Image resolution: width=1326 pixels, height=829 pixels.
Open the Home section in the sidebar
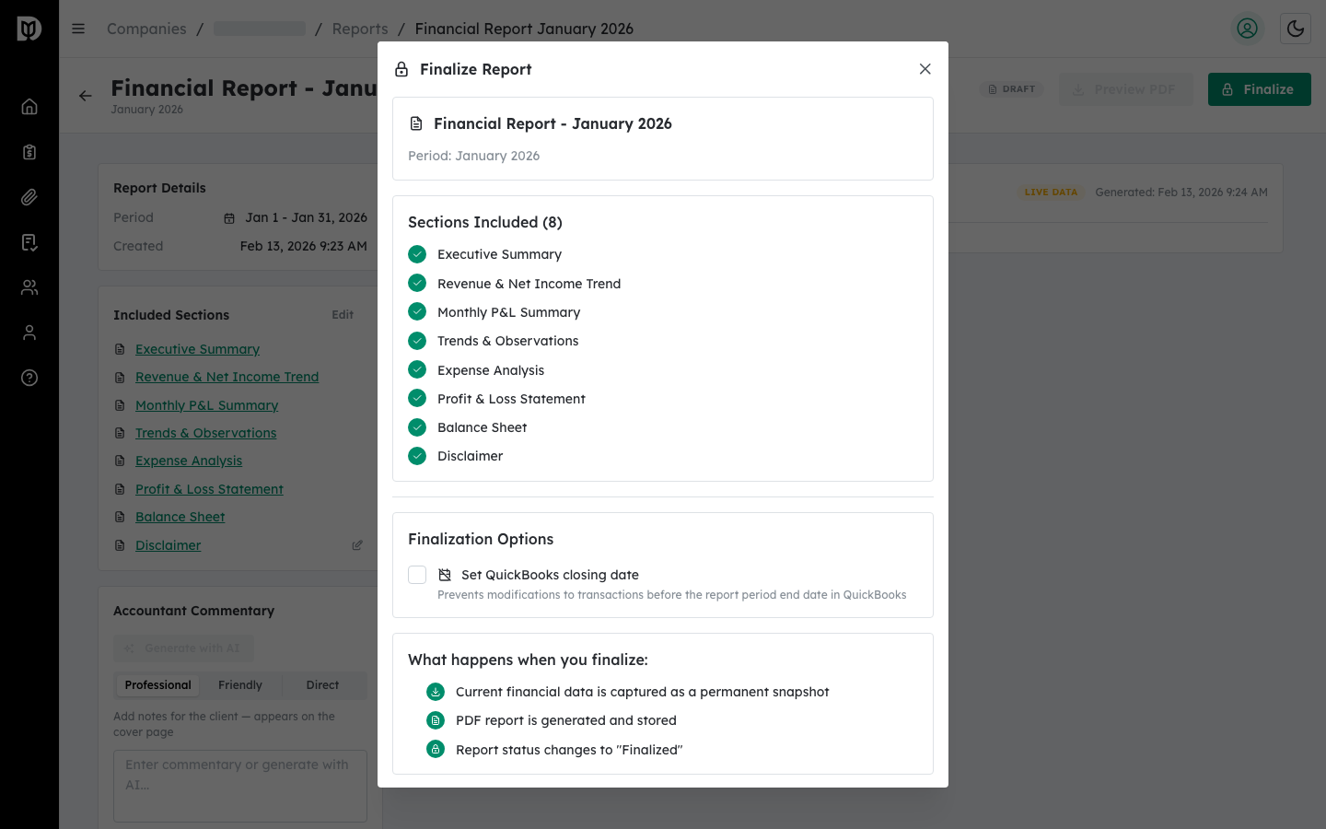[x=29, y=106]
